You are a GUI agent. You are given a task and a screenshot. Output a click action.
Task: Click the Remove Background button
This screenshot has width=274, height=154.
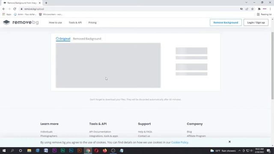pos(226,23)
